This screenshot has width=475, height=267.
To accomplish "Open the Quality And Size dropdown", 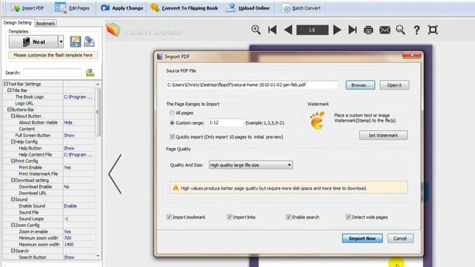I will pyautogui.click(x=251, y=165).
